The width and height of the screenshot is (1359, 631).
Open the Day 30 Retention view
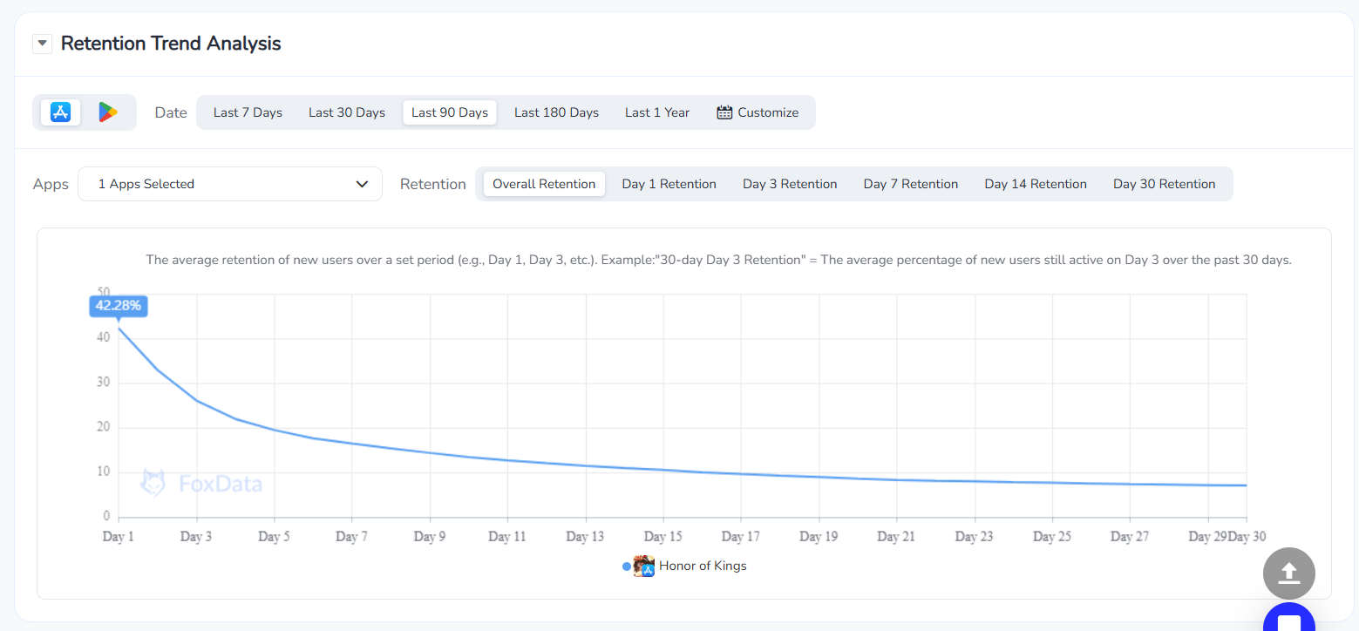(x=1164, y=184)
